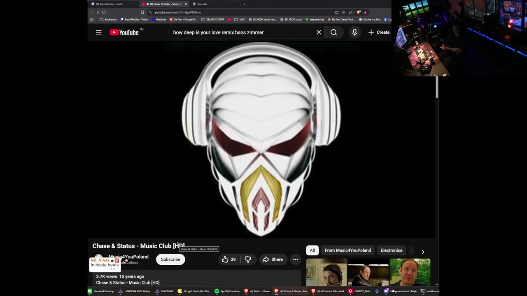Click the 3.7K views 15 years ago text
Viewport: 527px width, 296px height.
click(120, 277)
